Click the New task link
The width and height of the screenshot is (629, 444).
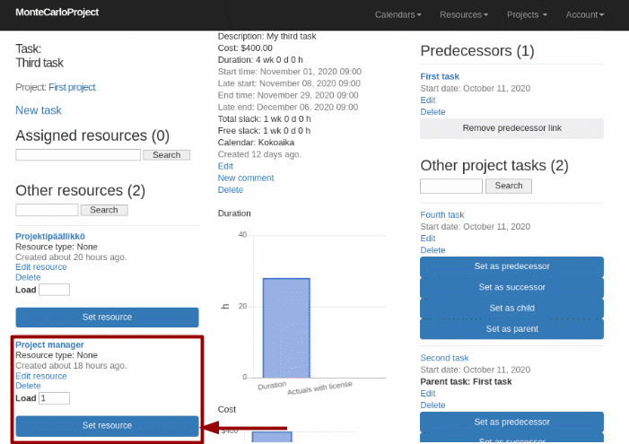click(x=39, y=110)
